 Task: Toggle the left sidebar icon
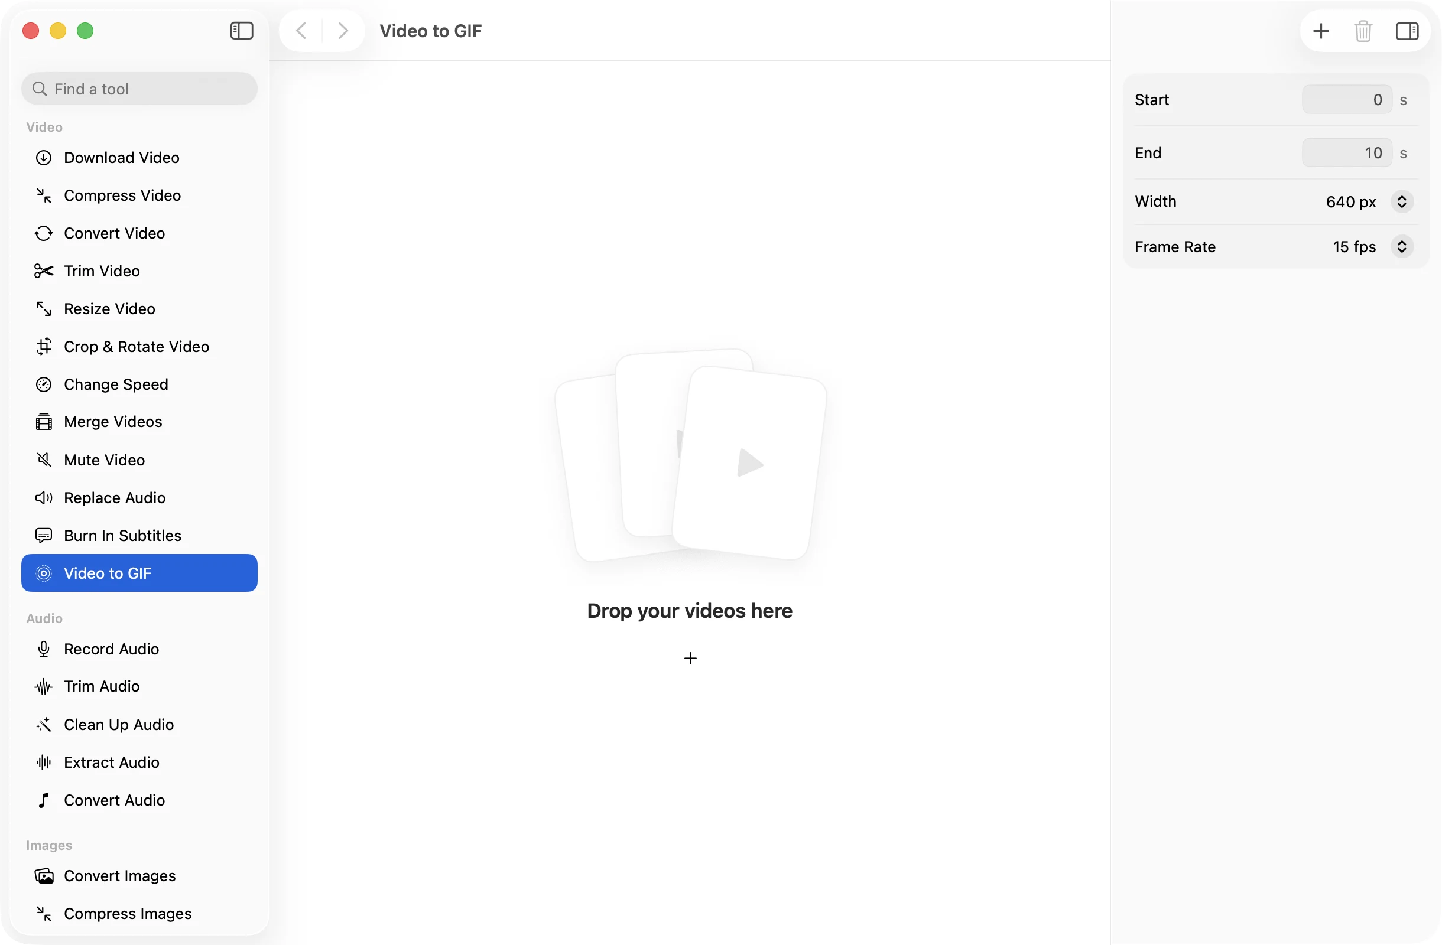coord(242,30)
